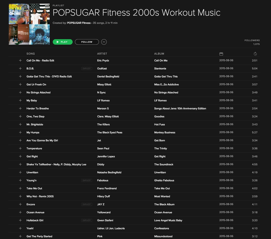
Task: Add B.O.B. using its plus icon
Action: pyautogui.click(x=20, y=68)
